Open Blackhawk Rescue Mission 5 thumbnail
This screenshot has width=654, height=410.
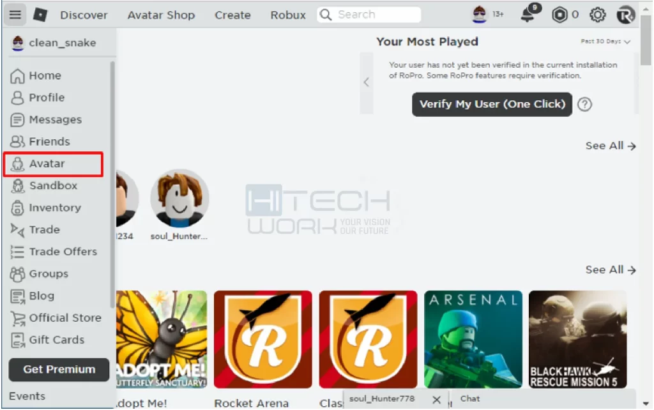click(577, 339)
